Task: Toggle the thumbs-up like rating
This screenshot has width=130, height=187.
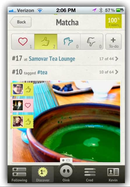Action: [x=46, y=41]
